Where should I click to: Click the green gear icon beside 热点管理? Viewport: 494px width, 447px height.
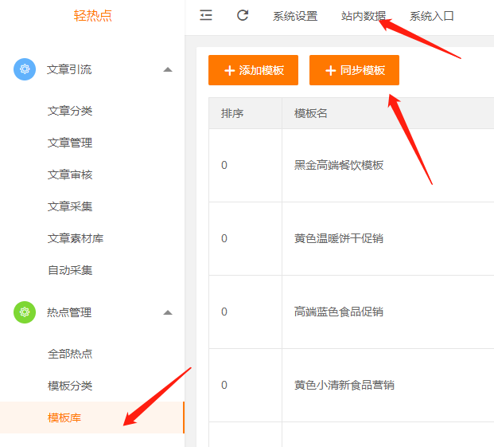(x=25, y=312)
